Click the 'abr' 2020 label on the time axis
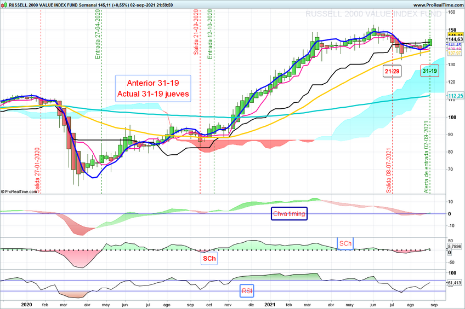Screen dimensions: 465x309 87,305
